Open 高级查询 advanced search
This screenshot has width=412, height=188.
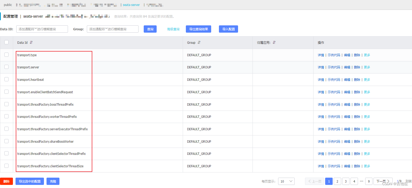point(173,29)
